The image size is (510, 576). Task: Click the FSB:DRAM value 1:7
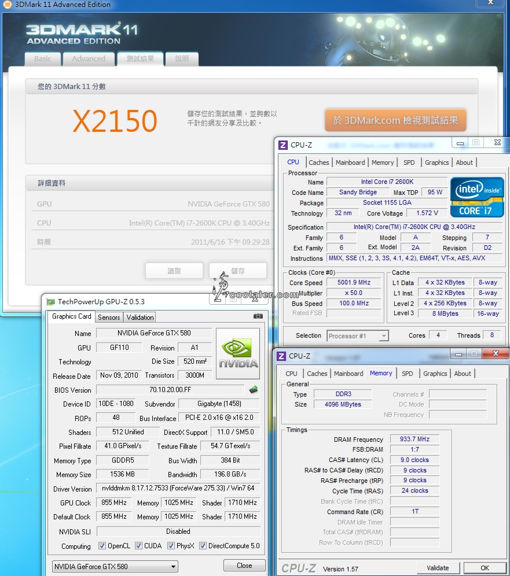[414, 449]
